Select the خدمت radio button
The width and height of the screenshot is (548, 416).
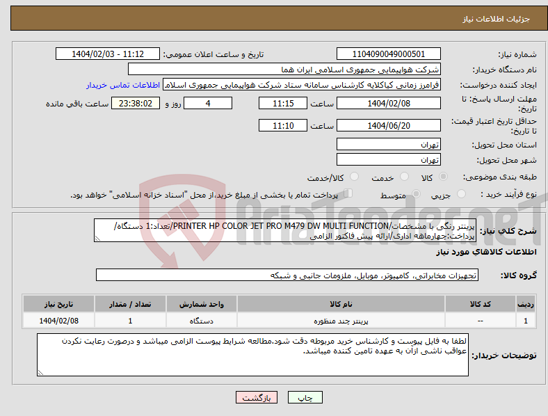404,177
